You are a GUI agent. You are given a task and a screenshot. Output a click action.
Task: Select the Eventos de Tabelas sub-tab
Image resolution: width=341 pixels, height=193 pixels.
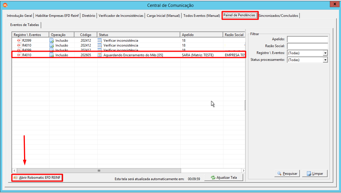click(25, 25)
